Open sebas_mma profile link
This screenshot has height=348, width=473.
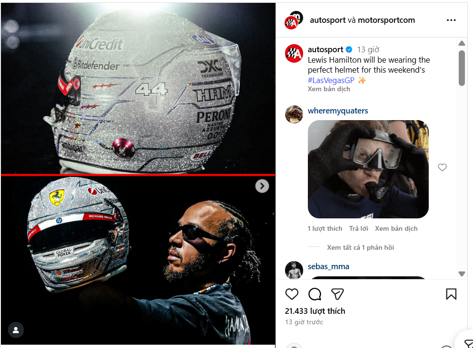coord(328,266)
